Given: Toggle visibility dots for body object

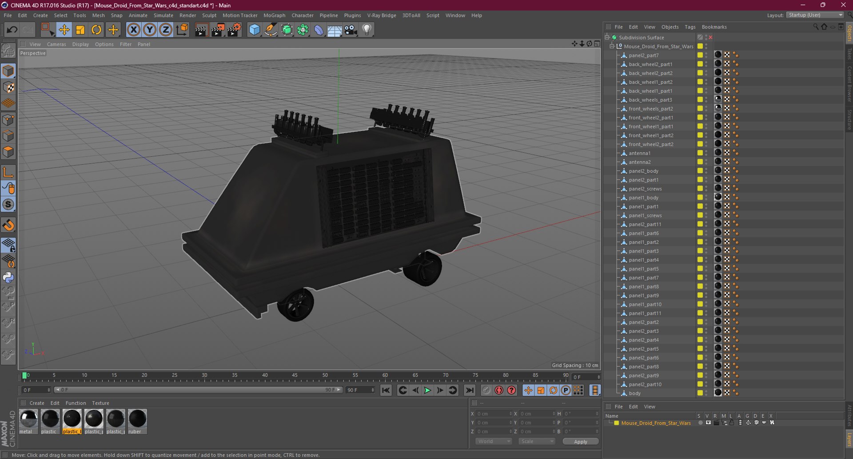Looking at the screenshot, I should 706,393.
